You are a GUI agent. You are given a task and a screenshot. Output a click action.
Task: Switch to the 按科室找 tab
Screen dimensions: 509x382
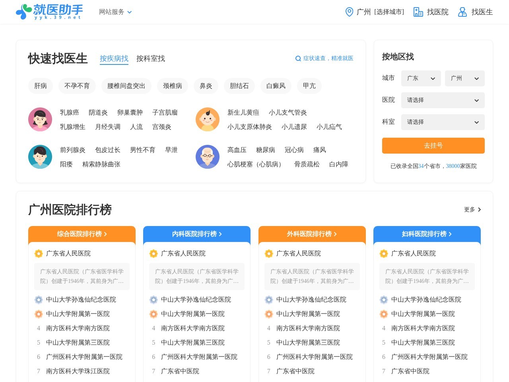(150, 58)
